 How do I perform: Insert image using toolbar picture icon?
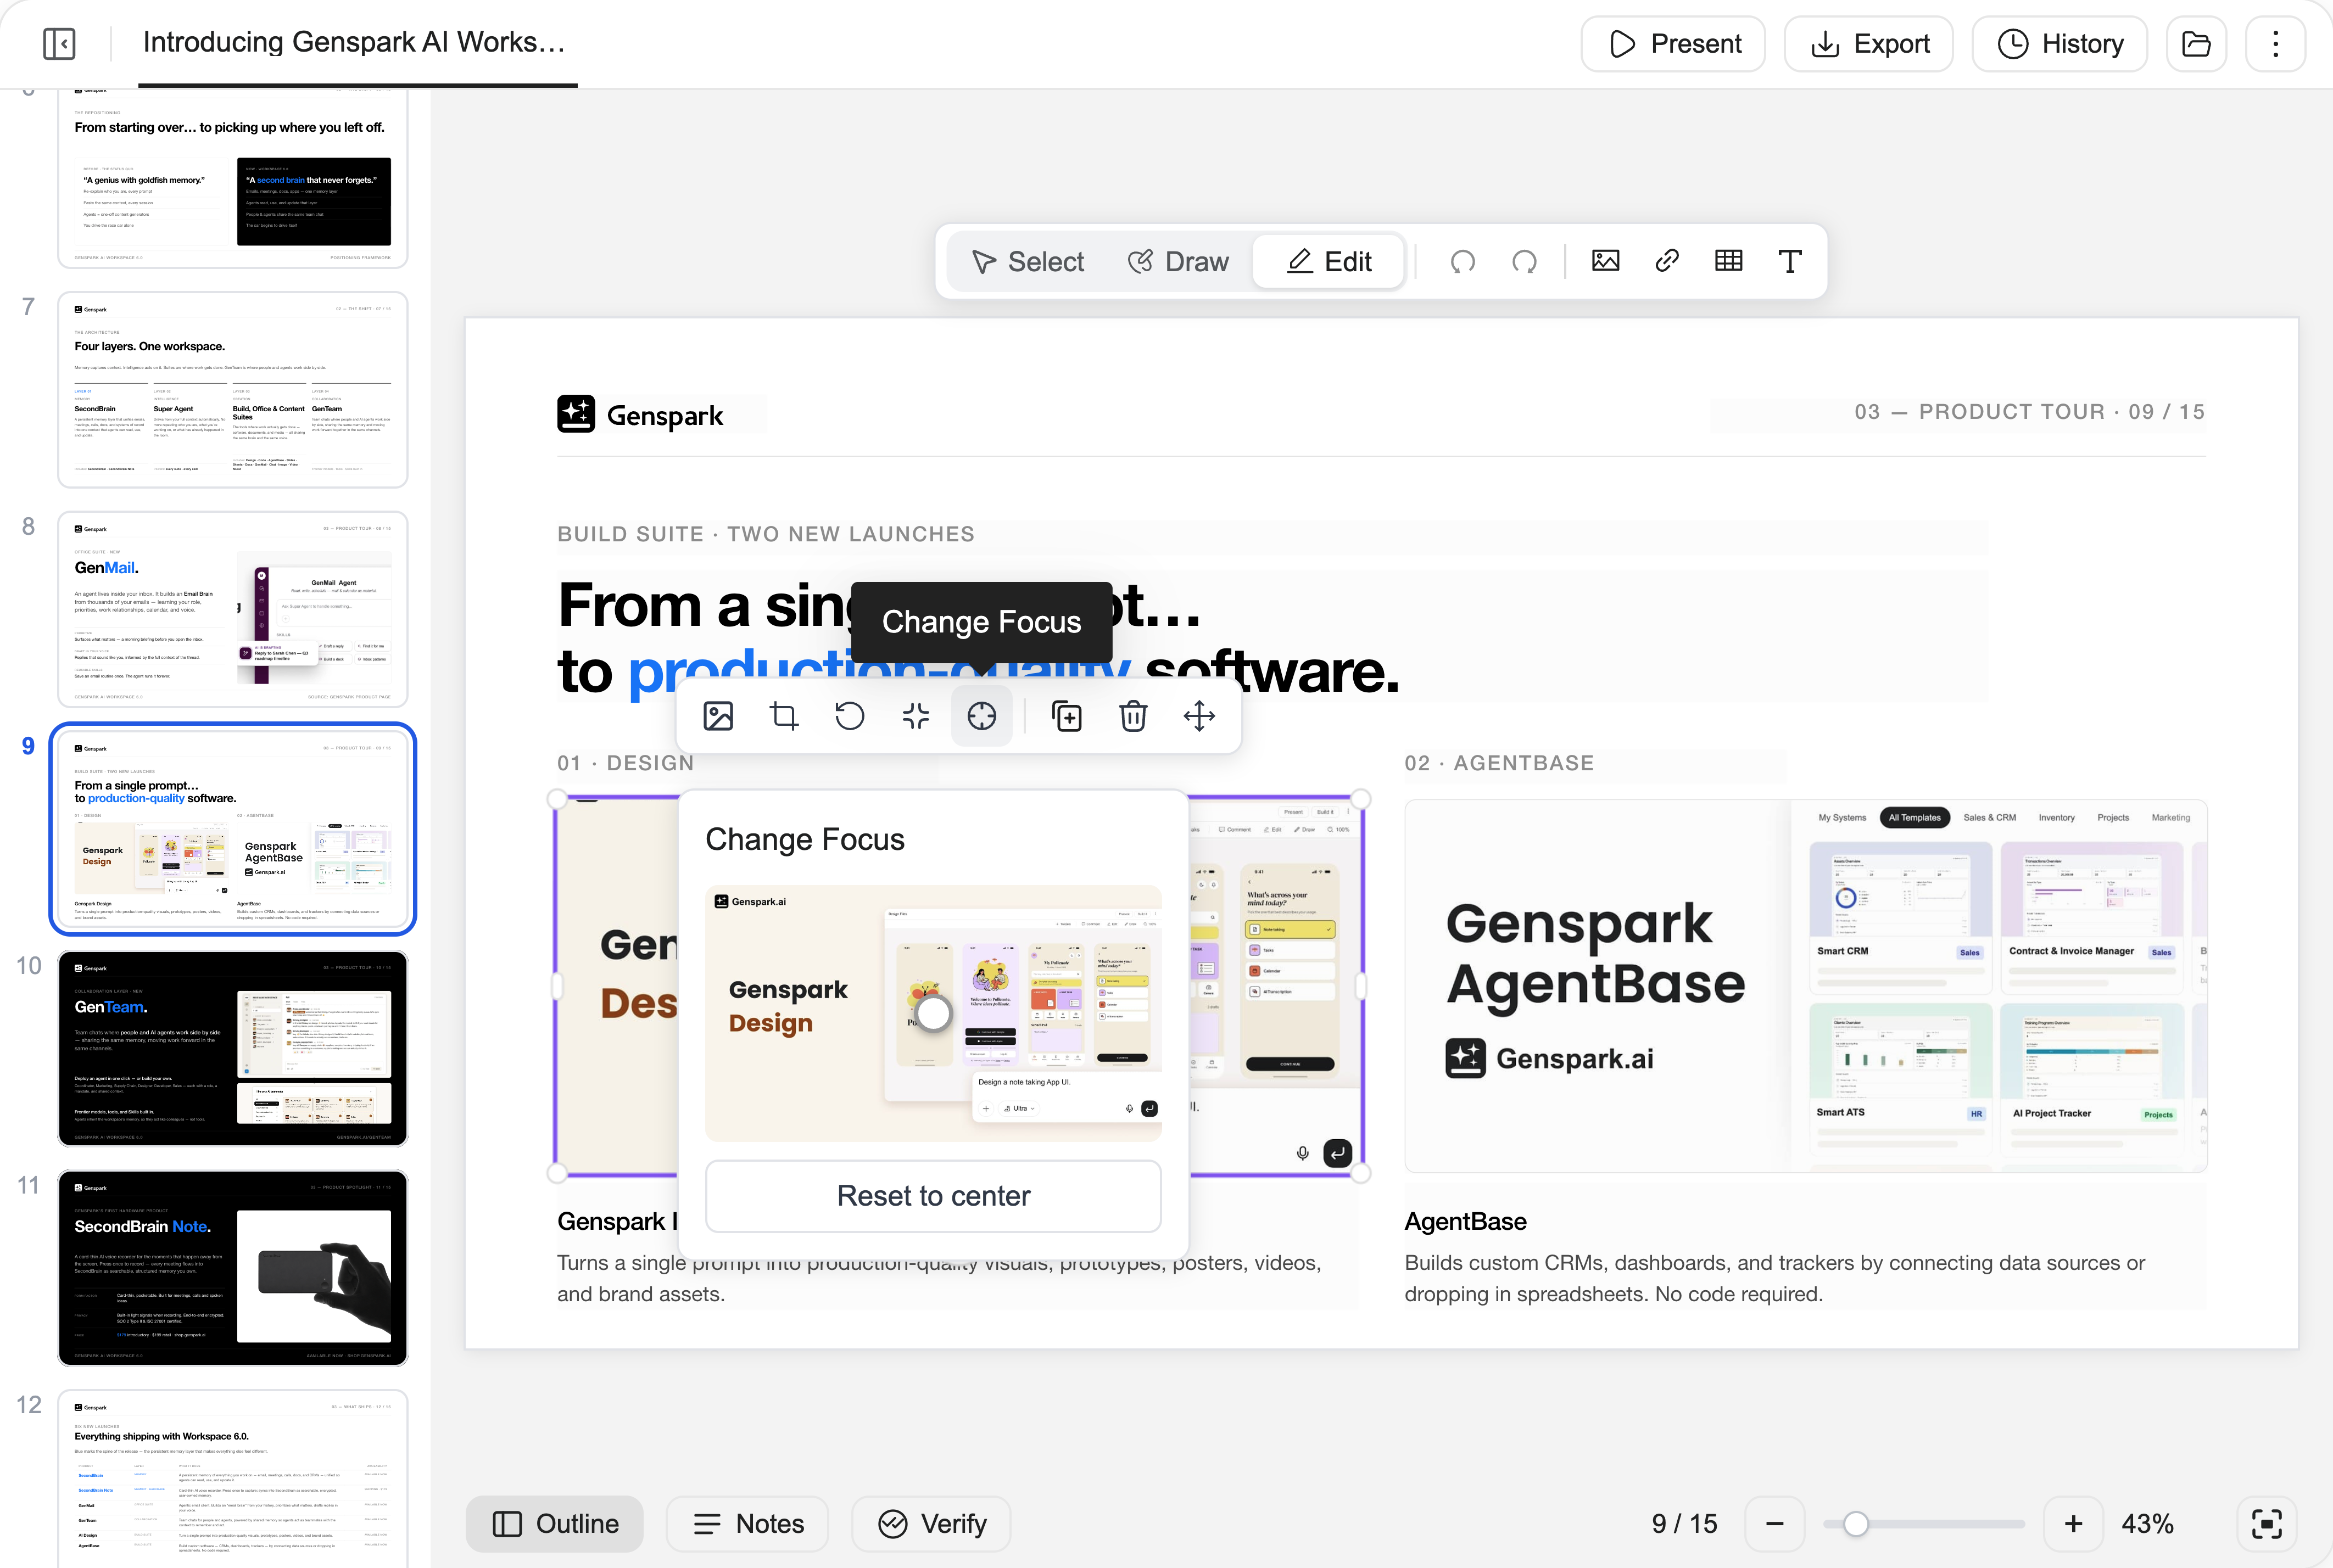(1606, 261)
